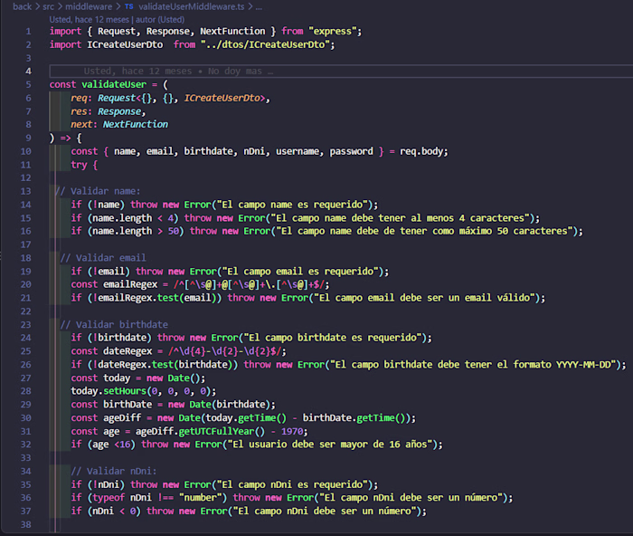The height and width of the screenshot is (536, 633).
Task: Click the validateUserMiddleware.ts breadcrumb
Action: pos(192,6)
